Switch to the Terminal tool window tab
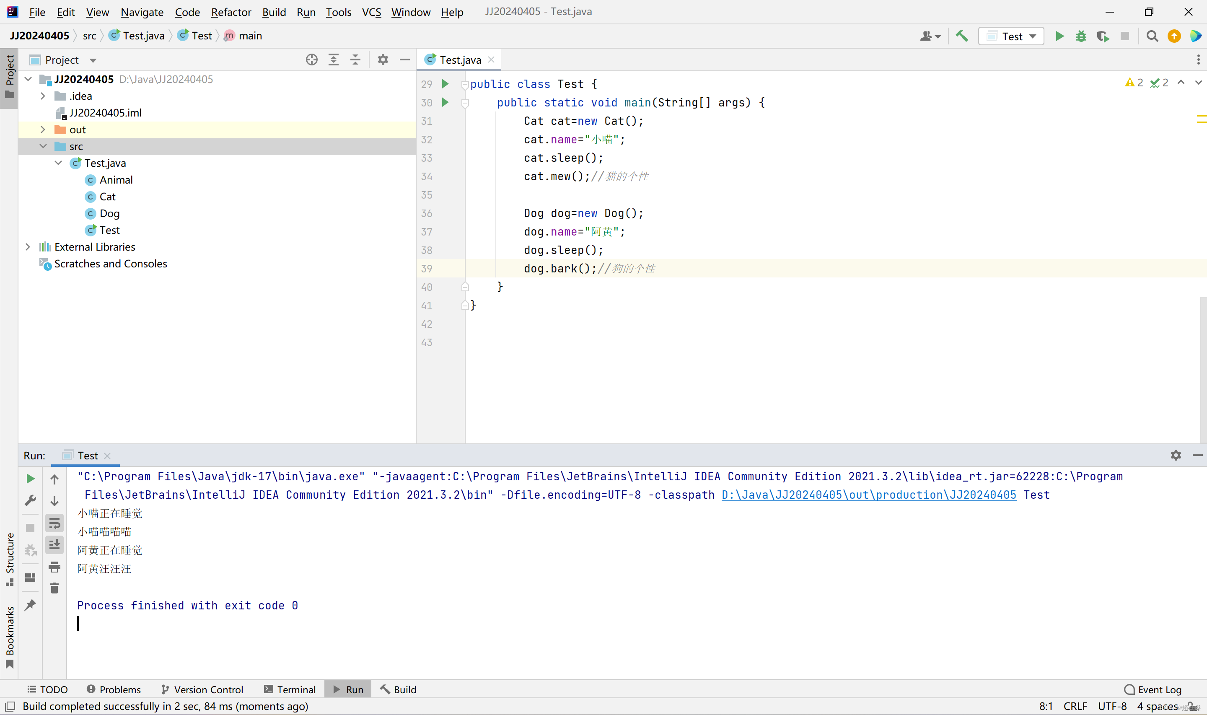This screenshot has width=1207, height=715. coord(290,689)
